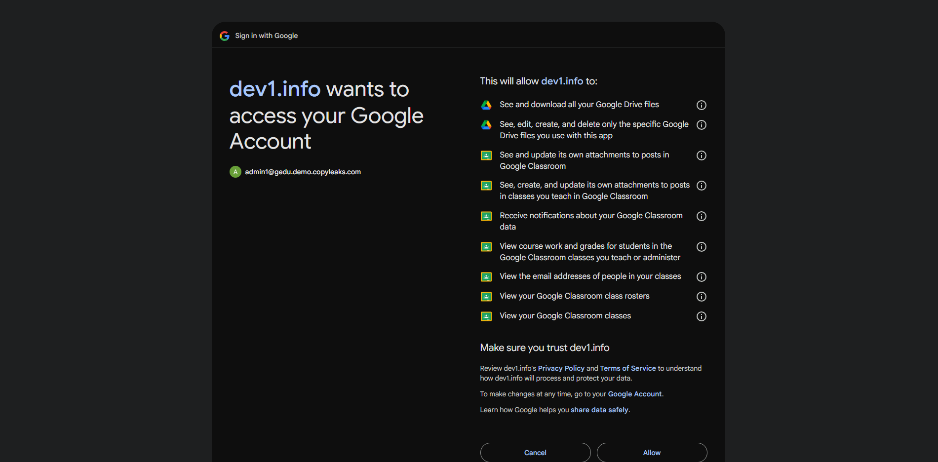Screen dimensions: 938x462
Task: Click 'View course work and grades for students' text
Action: (590, 252)
